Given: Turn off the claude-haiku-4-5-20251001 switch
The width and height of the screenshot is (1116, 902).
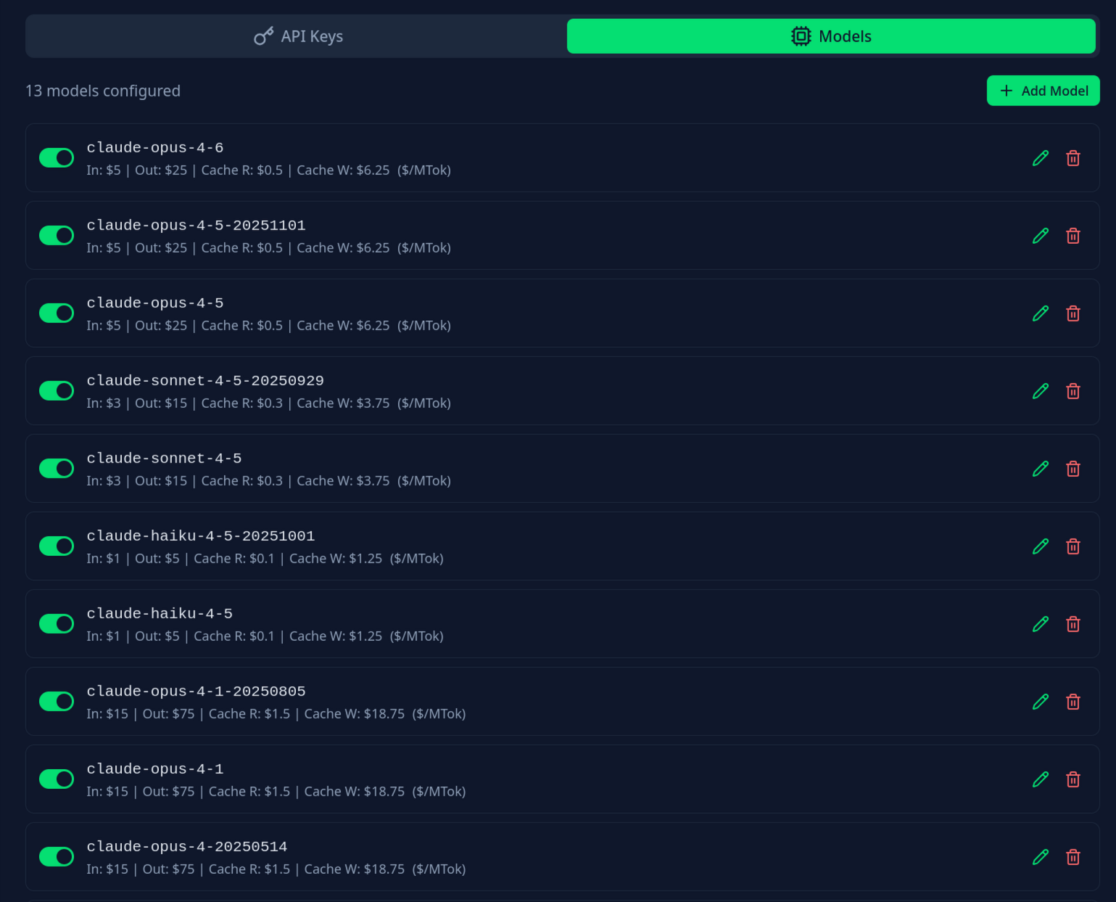Looking at the screenshot, I should (57, 546).
